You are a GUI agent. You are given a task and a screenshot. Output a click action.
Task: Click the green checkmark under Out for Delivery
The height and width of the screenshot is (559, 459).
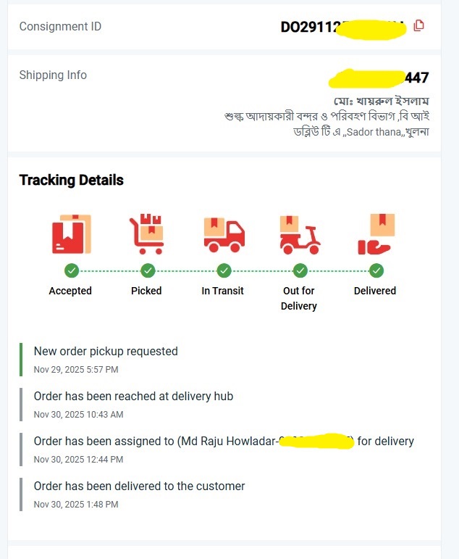pyautogui.click(x=300, y=270)
